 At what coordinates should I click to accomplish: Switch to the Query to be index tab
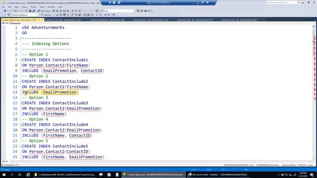[x=64, y=20]
